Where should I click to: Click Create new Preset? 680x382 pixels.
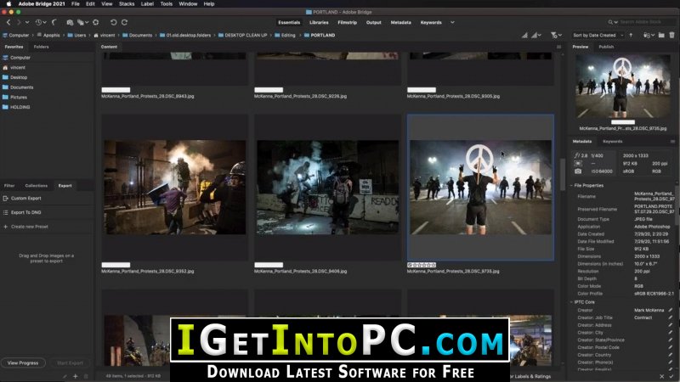(30, 227)
